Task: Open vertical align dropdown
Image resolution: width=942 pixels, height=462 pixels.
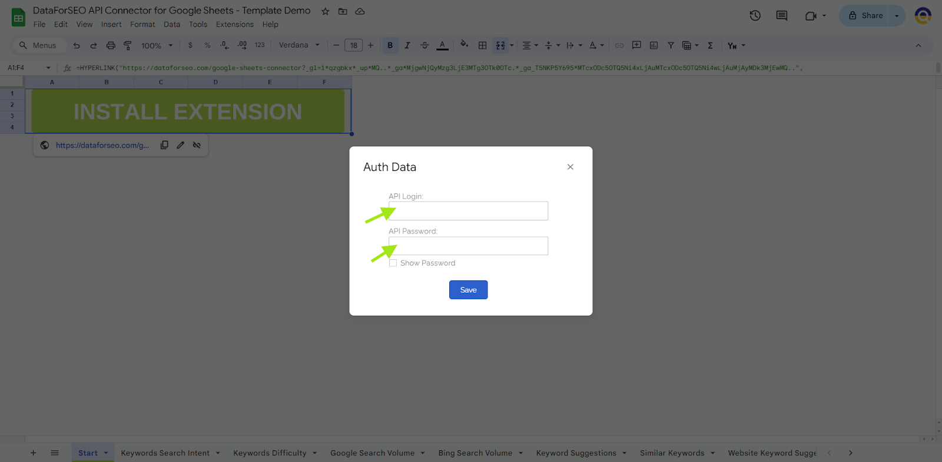Action: (552, 45)
